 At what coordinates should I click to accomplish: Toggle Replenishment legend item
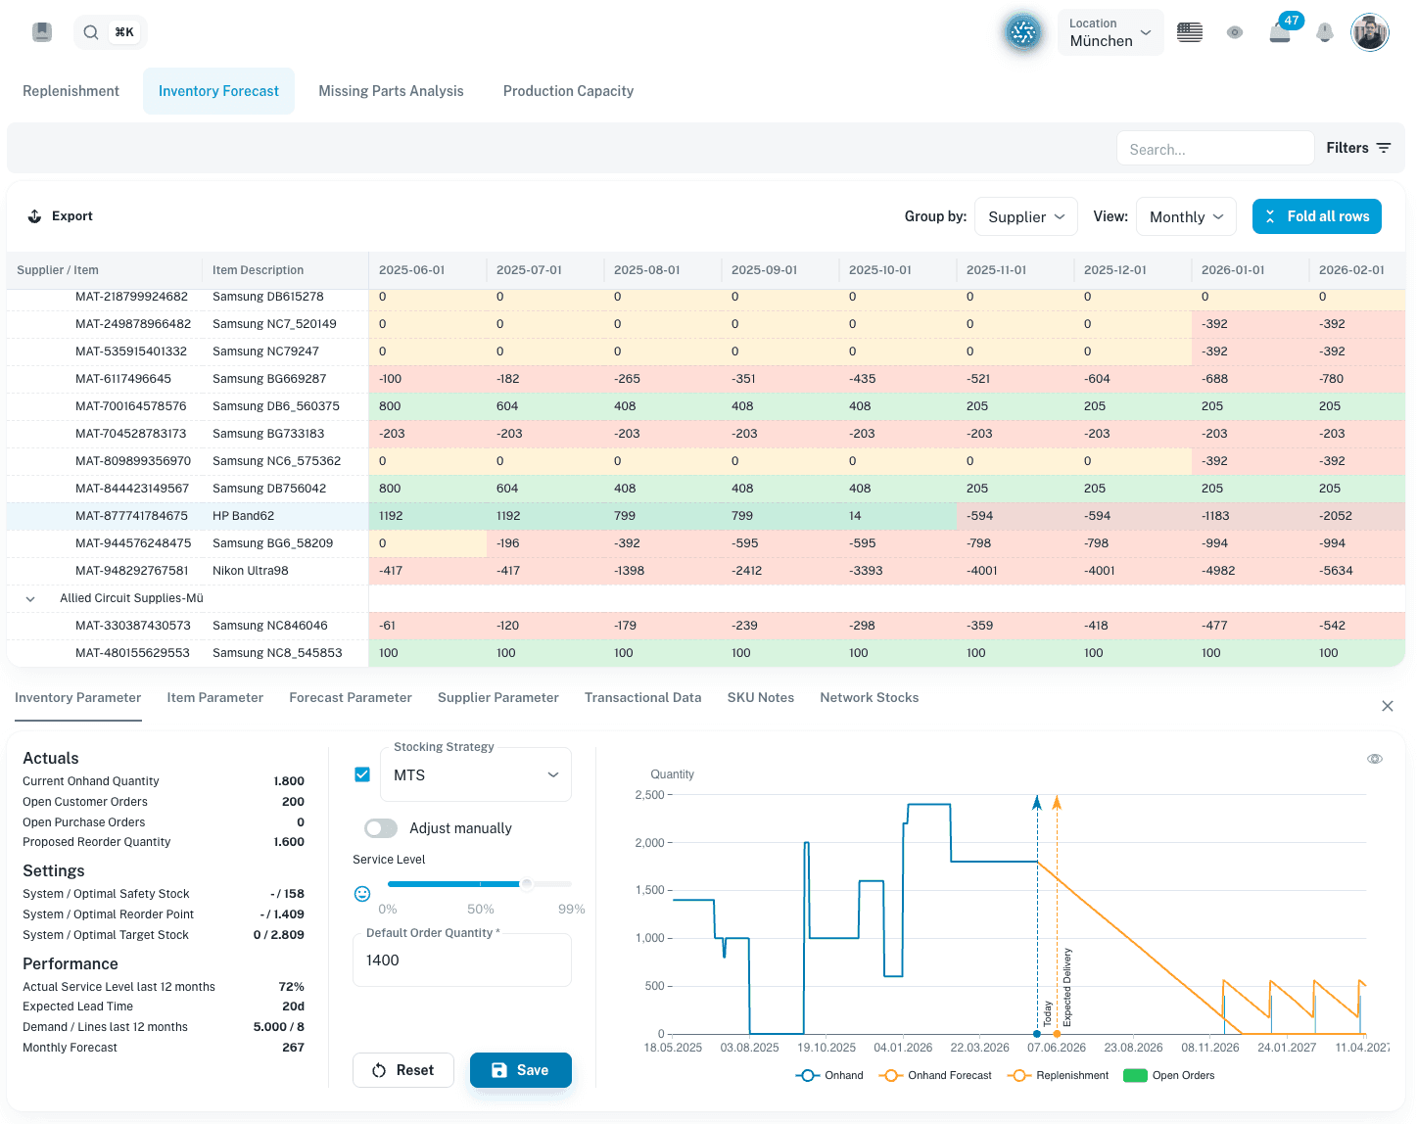(1059, 1075)
